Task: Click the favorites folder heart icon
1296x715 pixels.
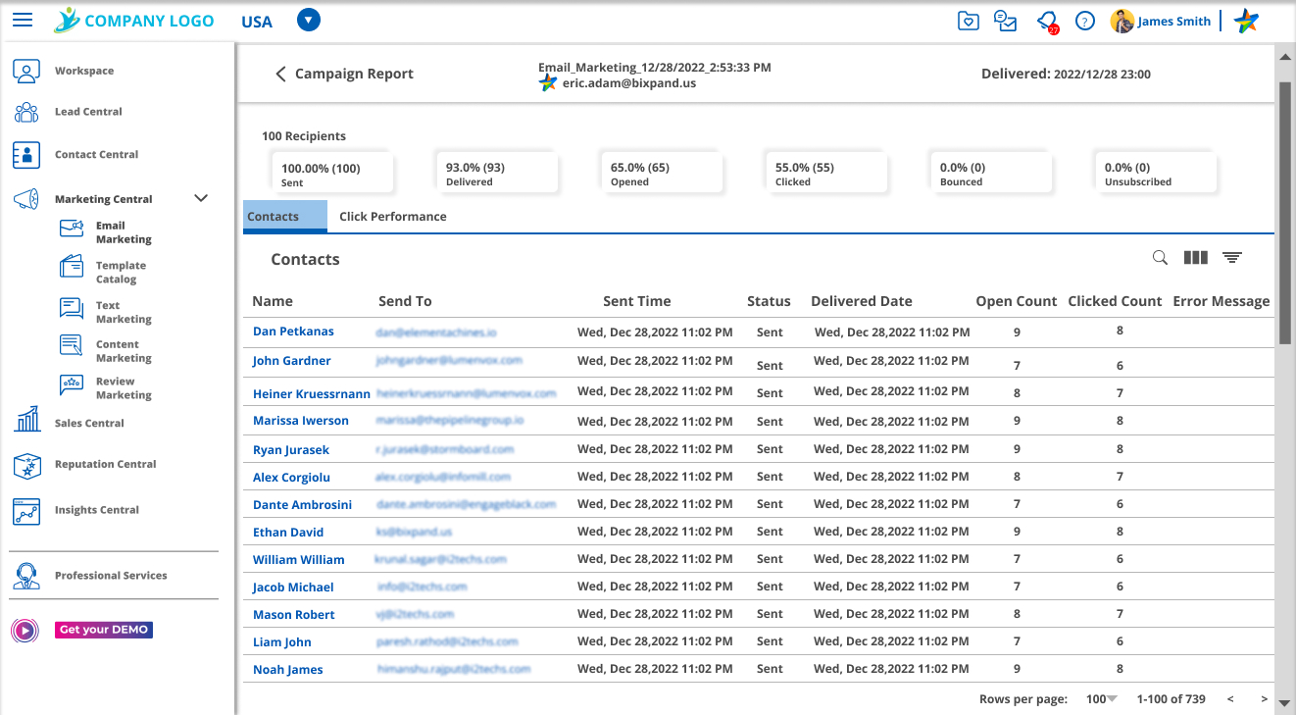Action: pyautogui.click(x=969, y=21)
